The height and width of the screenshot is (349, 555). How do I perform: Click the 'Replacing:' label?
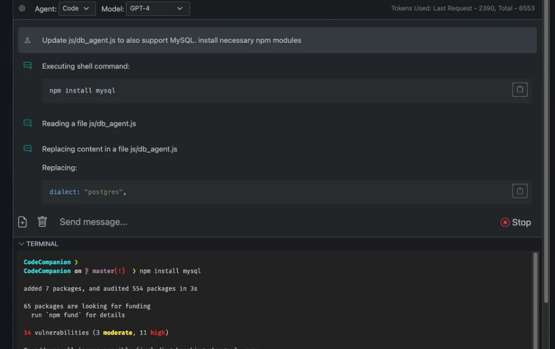(x=59, y=168)
